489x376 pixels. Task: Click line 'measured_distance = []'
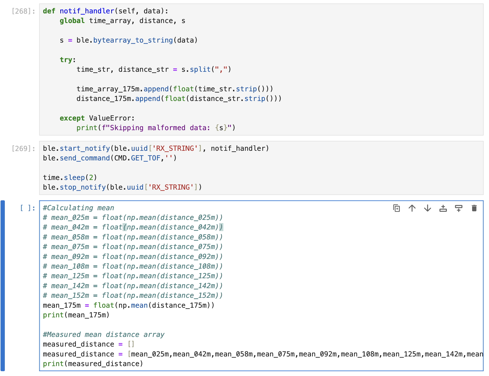[x=89, y=344]
